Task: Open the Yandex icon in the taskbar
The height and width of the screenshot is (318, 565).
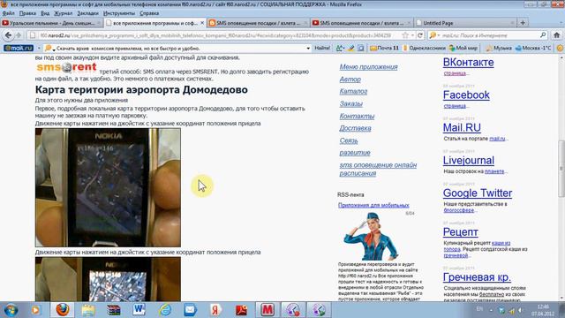Action: point(215,310)
